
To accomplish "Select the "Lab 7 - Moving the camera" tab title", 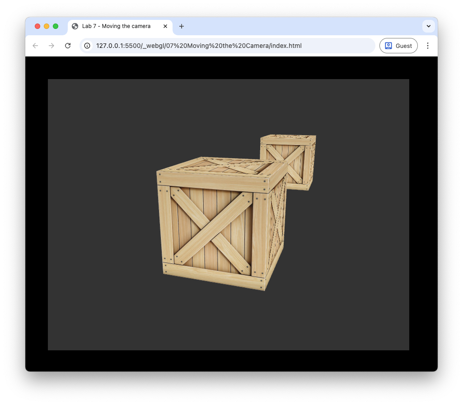I will 116,26.
